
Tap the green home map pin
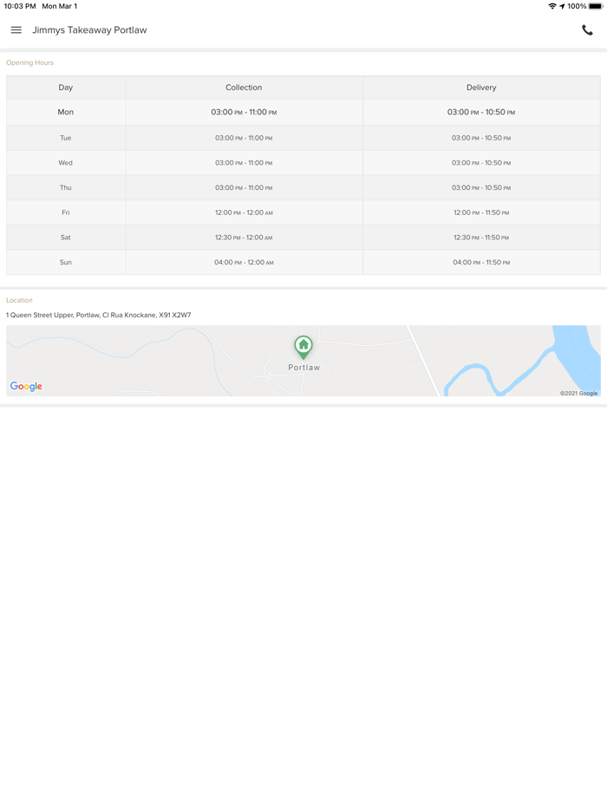(303, 346)
